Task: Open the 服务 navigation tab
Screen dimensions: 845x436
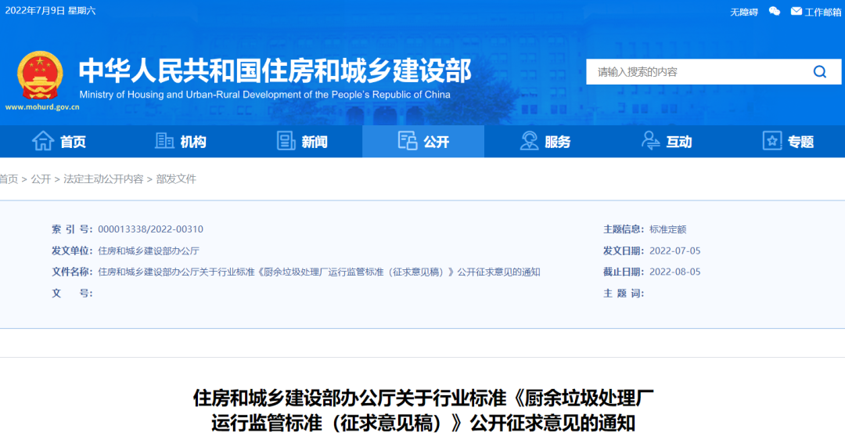Action: 545,142
